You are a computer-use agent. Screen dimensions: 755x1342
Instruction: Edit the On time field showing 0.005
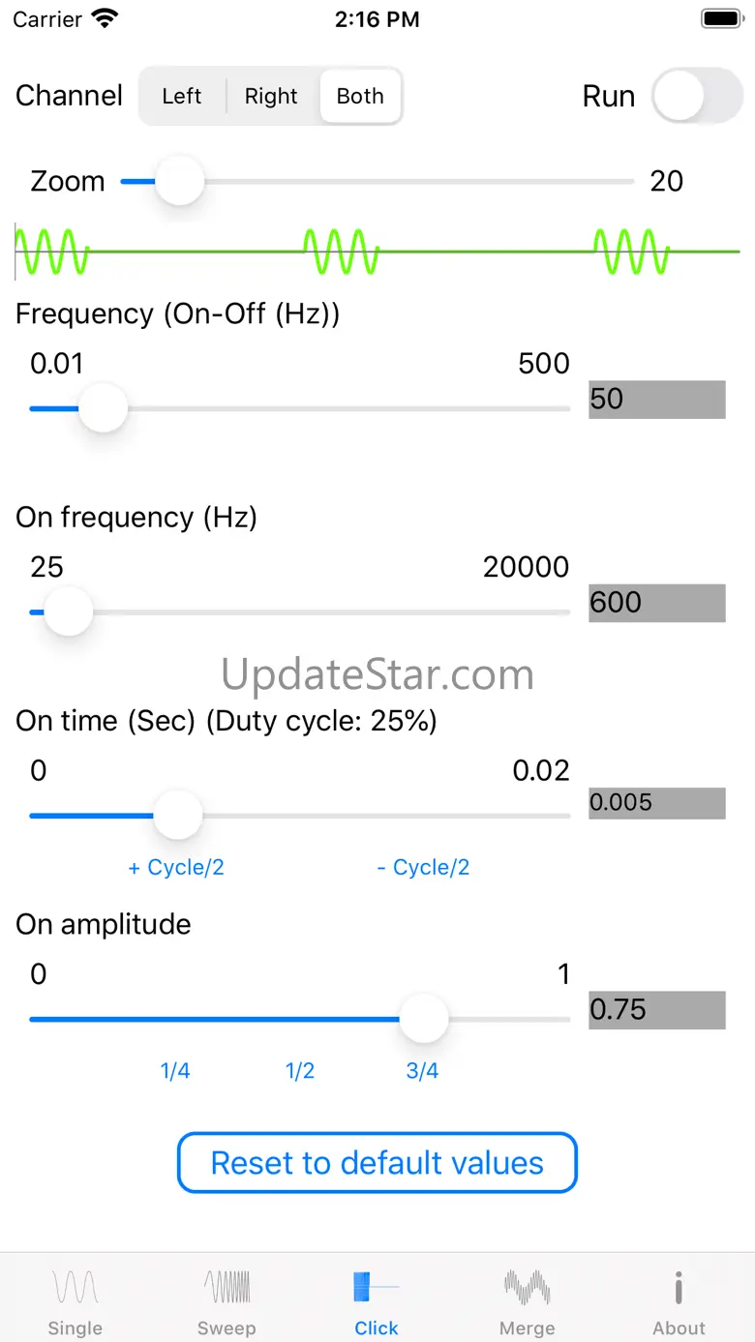656,803
